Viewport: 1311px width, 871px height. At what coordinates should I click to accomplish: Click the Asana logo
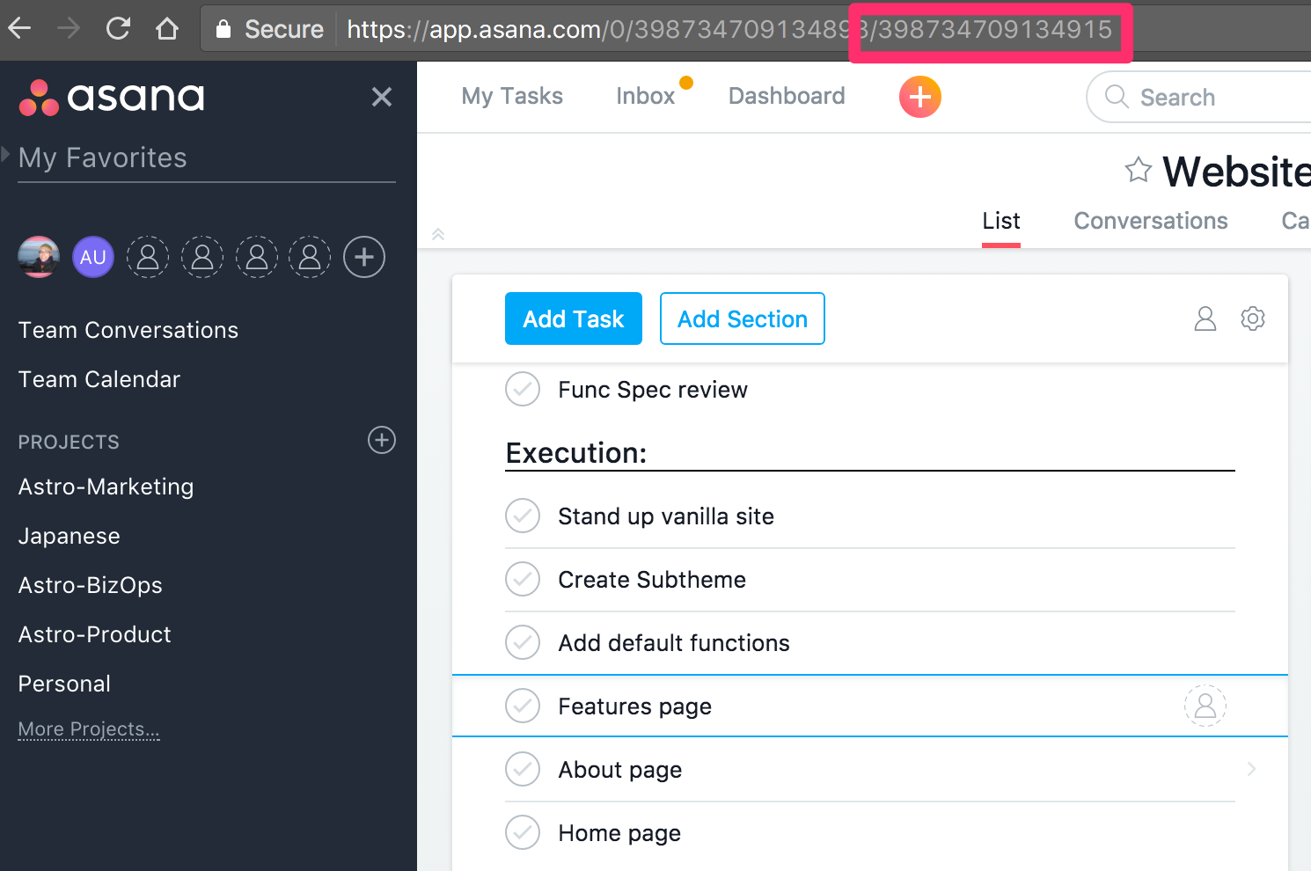click(x=111, y=97)
